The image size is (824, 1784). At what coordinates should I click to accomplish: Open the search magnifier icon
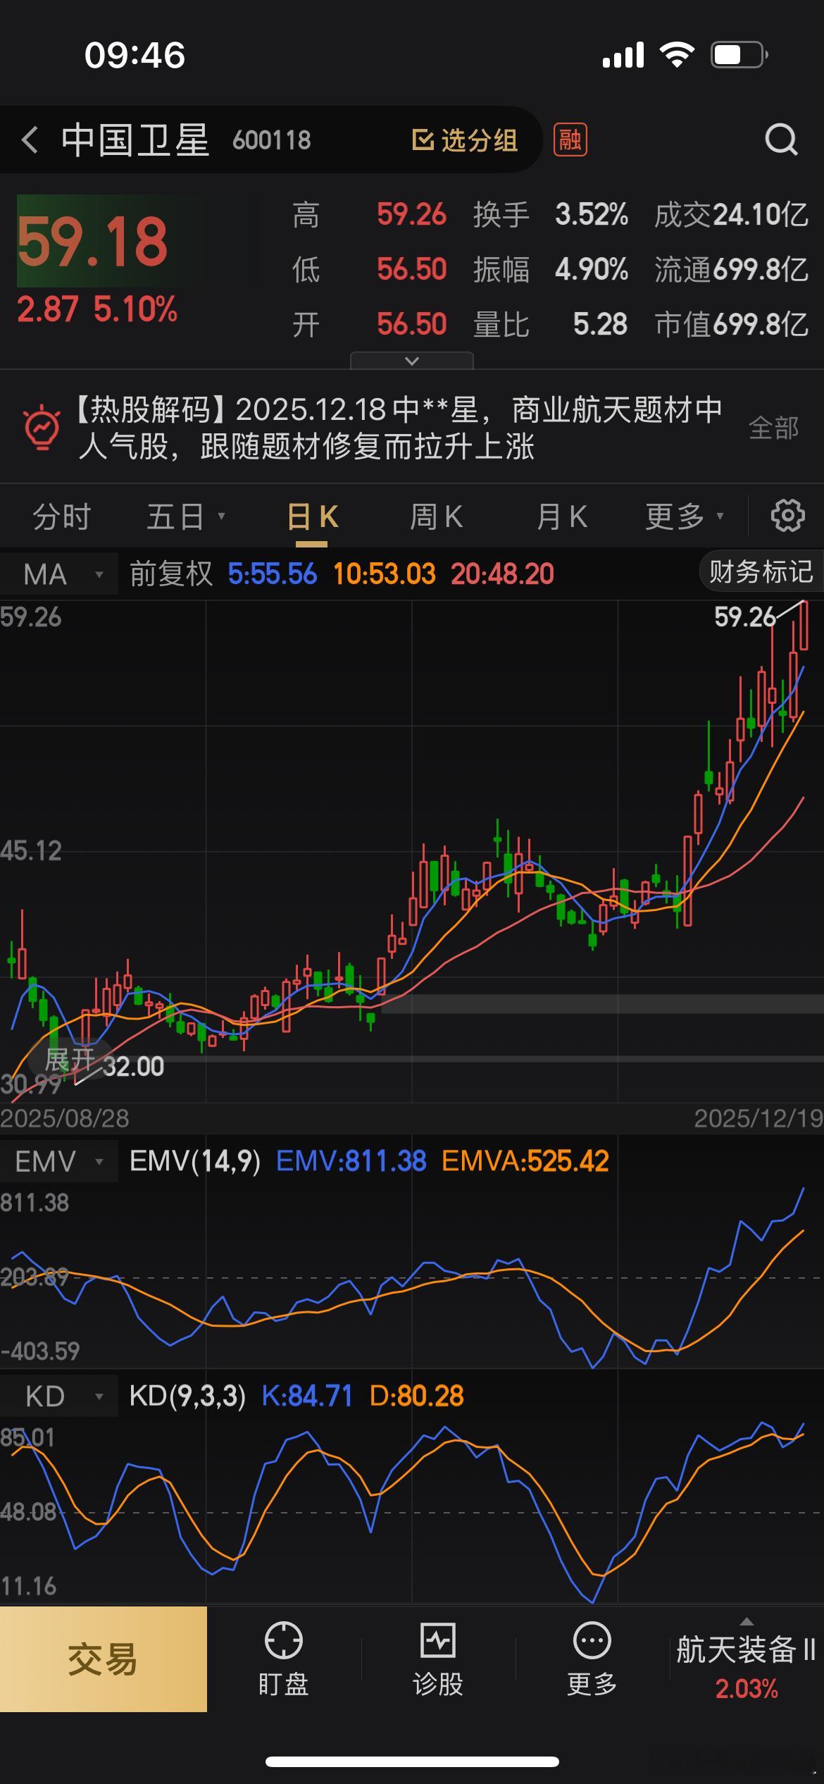[x=782, y=140]
